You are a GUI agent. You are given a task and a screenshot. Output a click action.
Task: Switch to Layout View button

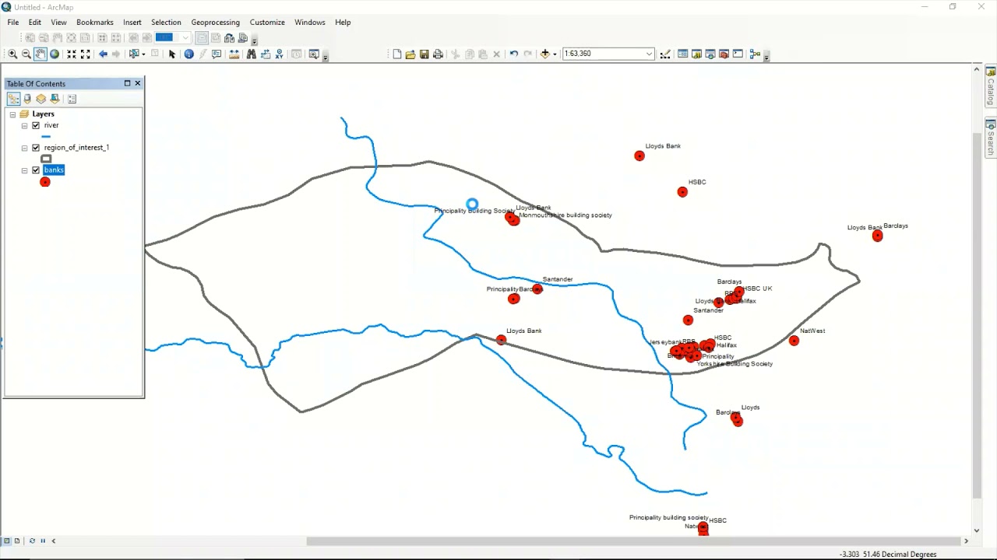click(x=17, y=541)
